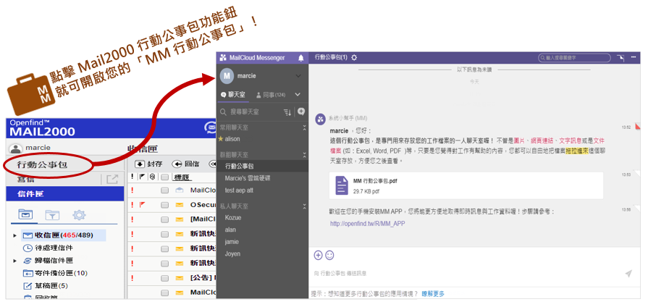This screenshot has height=307, width=648.
Task: Open the 行動公事包 chat room in Messenger list
Action: 262,166
